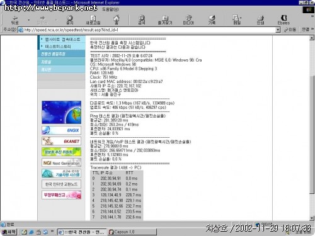Viewport: 315px width, 236px height.
Task: Open the Search (검색) pane
Action: click(142, 20)
